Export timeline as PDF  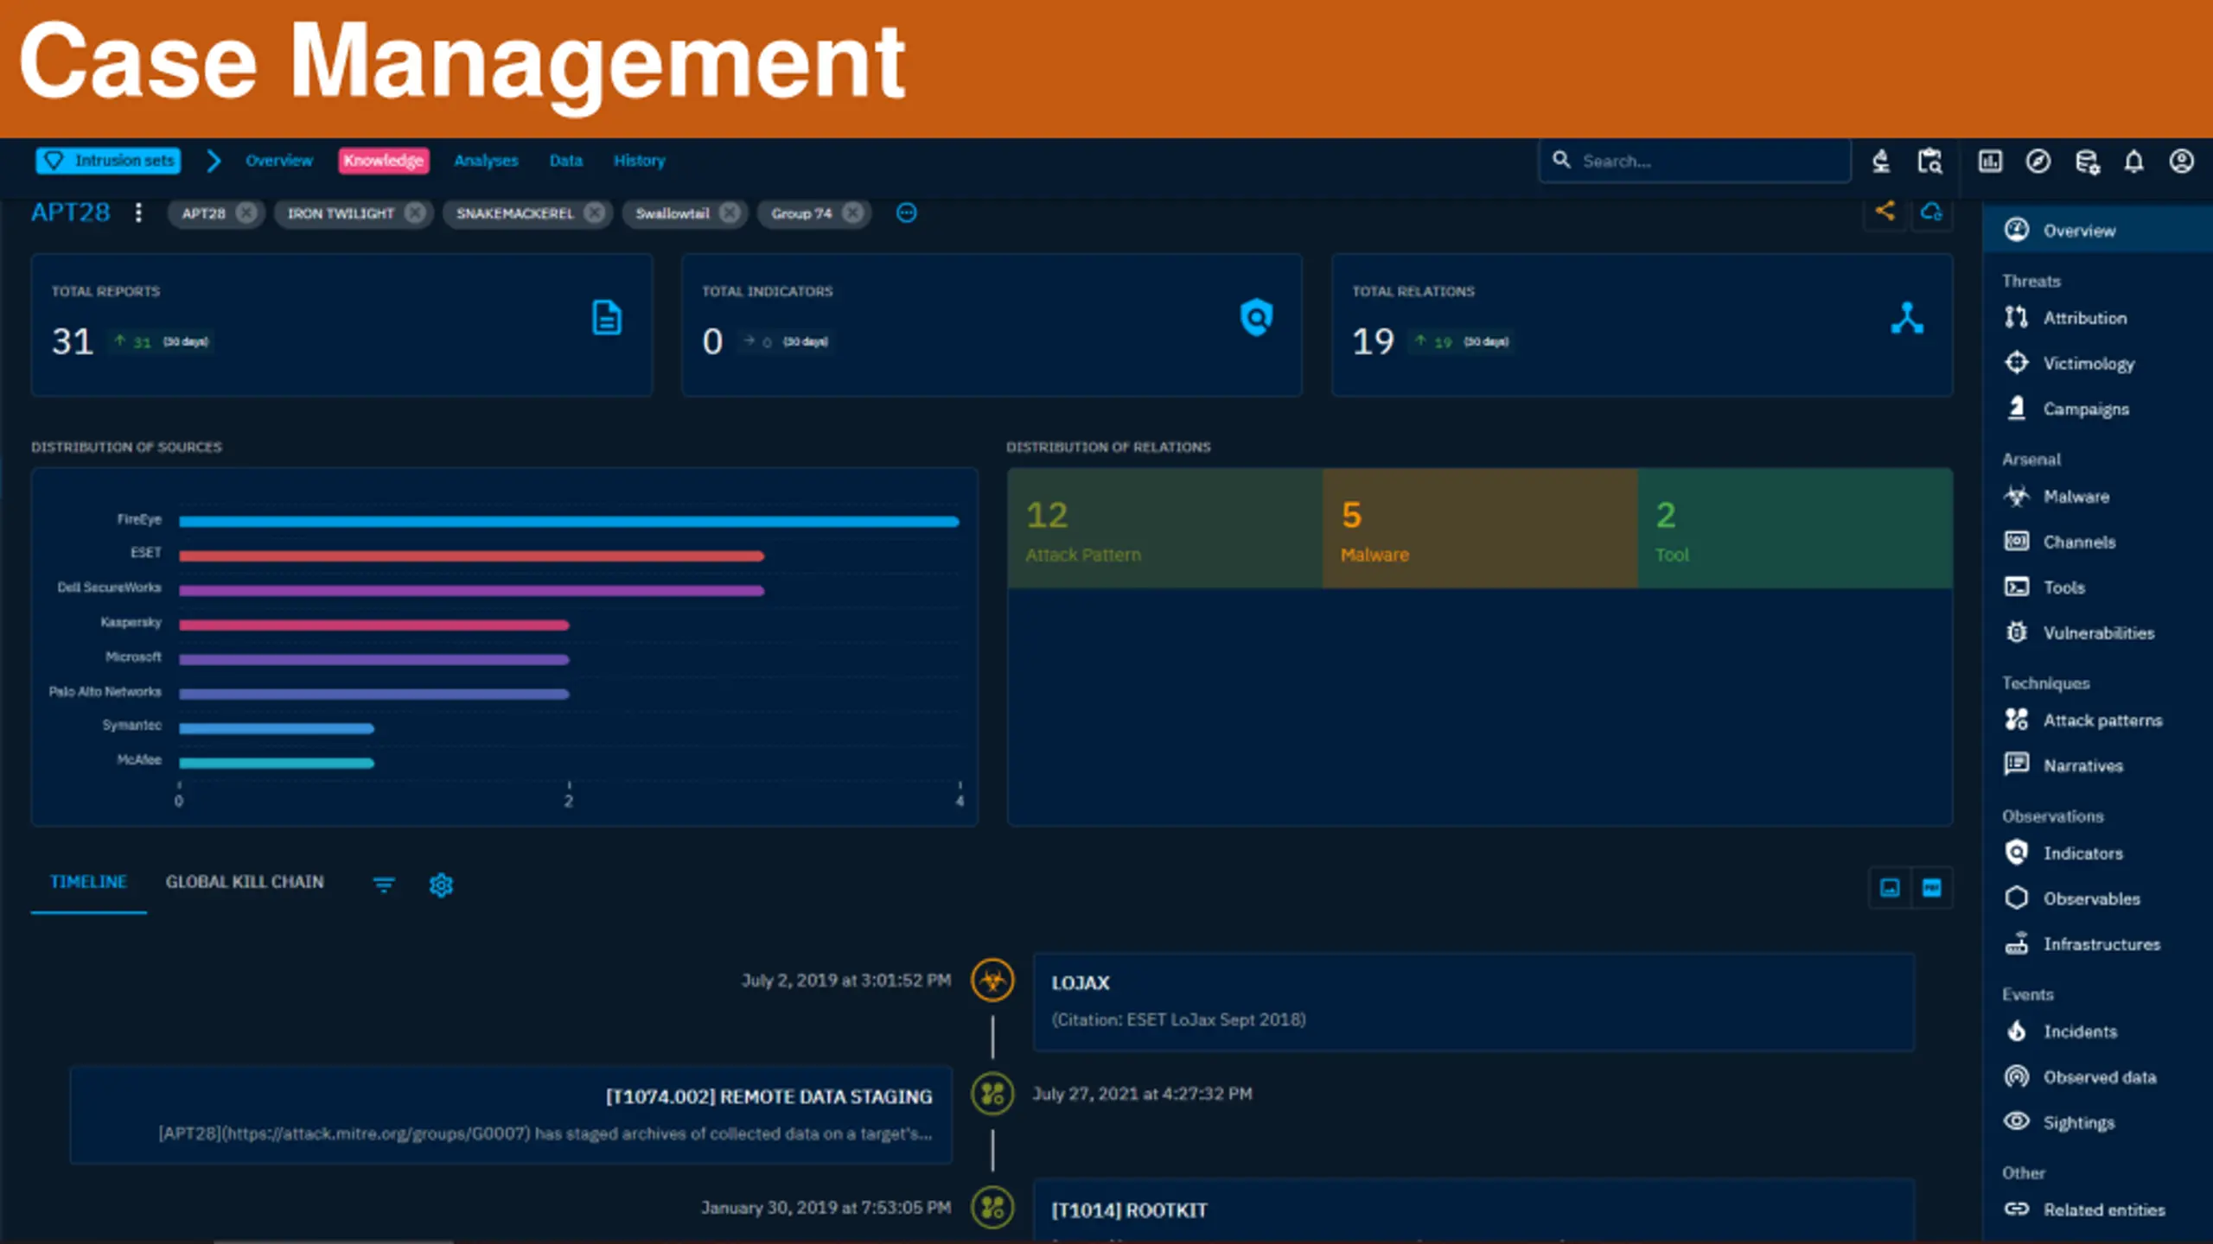(x=1932, y=888)
